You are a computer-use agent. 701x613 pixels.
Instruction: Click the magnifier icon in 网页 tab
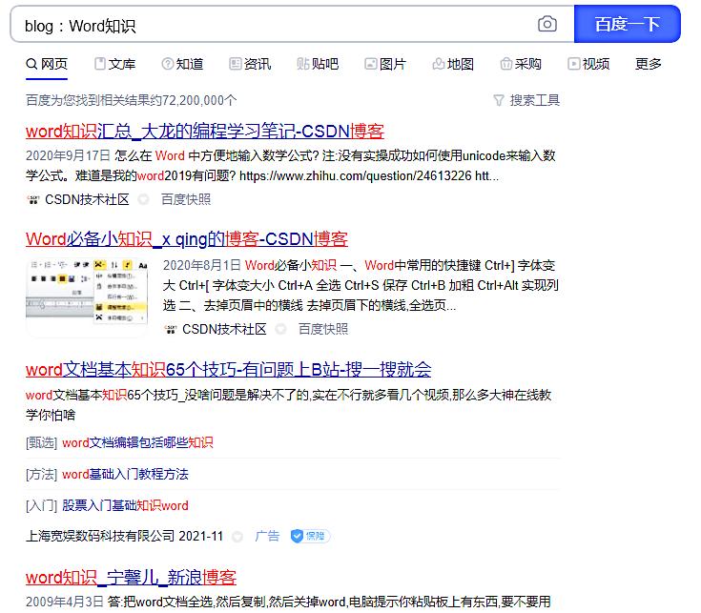tap(31, 64)
